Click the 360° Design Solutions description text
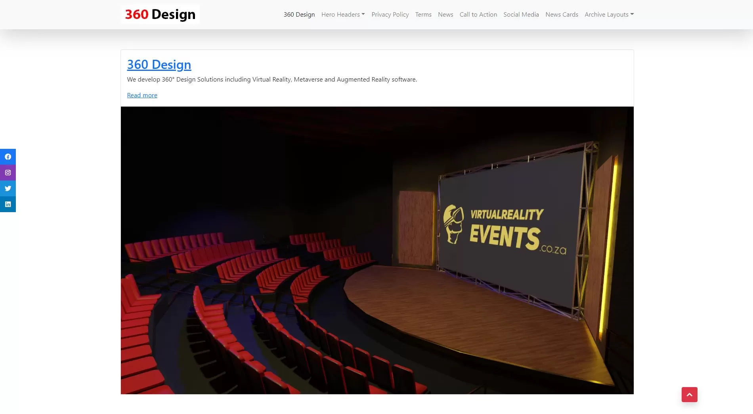This screenshot has height=414, width=753. 272,80
